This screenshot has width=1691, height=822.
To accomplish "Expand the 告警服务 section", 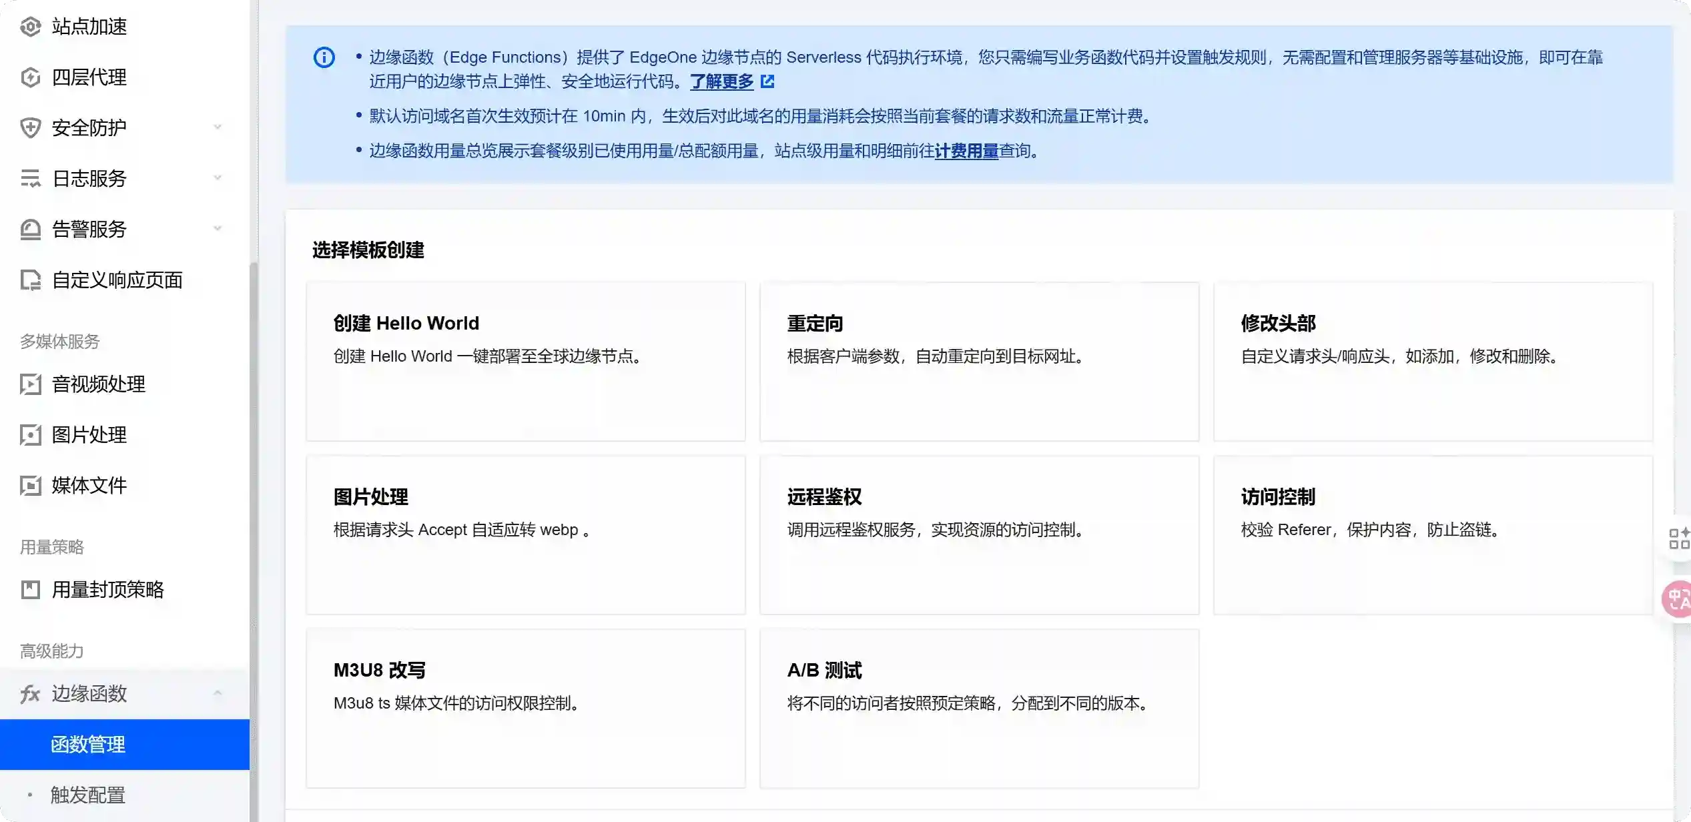I will point(218,228).
